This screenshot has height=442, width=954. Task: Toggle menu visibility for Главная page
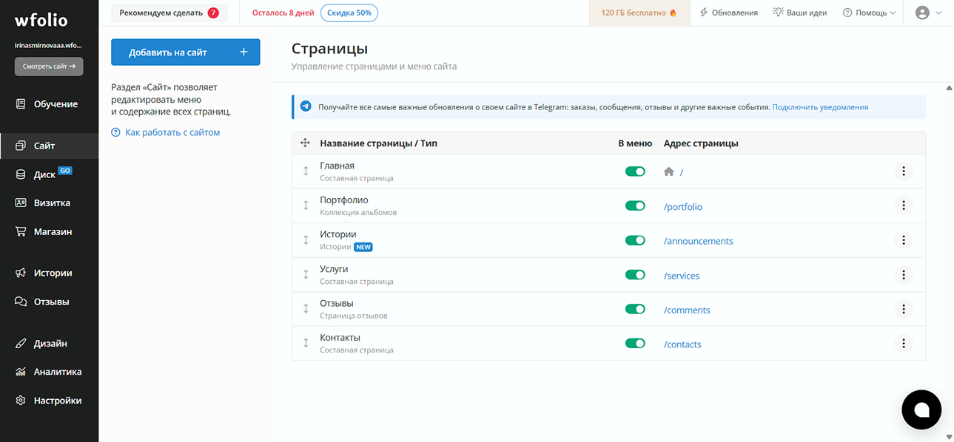[635, 171]
